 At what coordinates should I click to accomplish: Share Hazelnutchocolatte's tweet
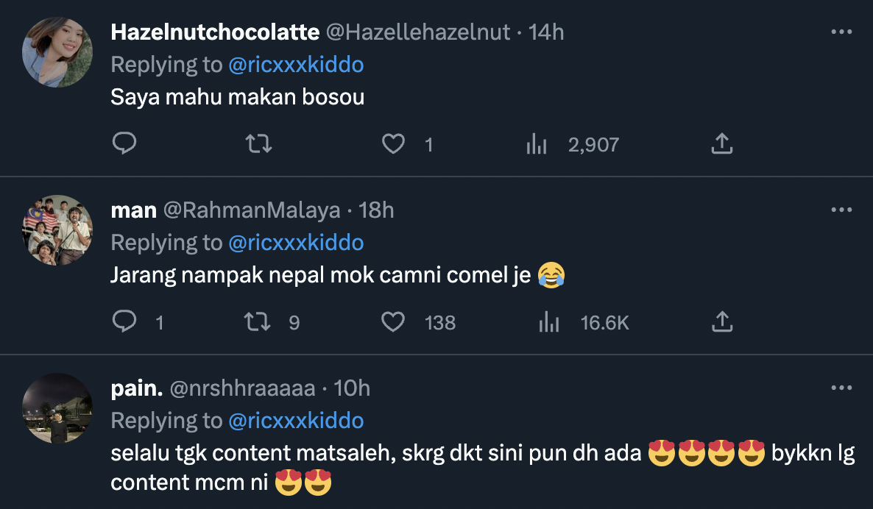click(721, 144)
